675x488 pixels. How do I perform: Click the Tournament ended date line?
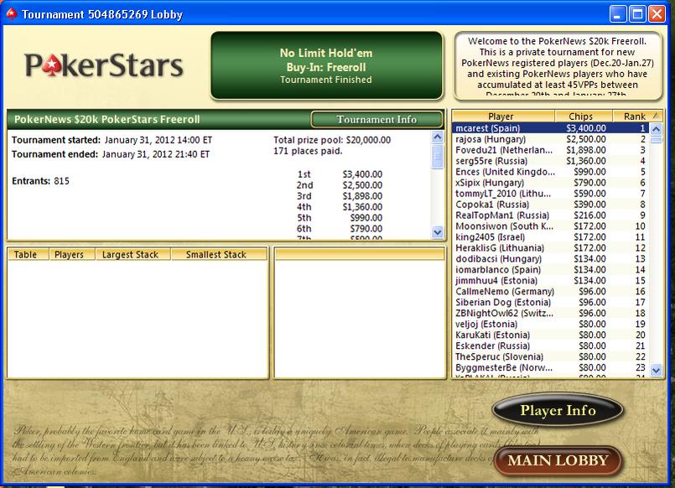[x=111, y=154]
